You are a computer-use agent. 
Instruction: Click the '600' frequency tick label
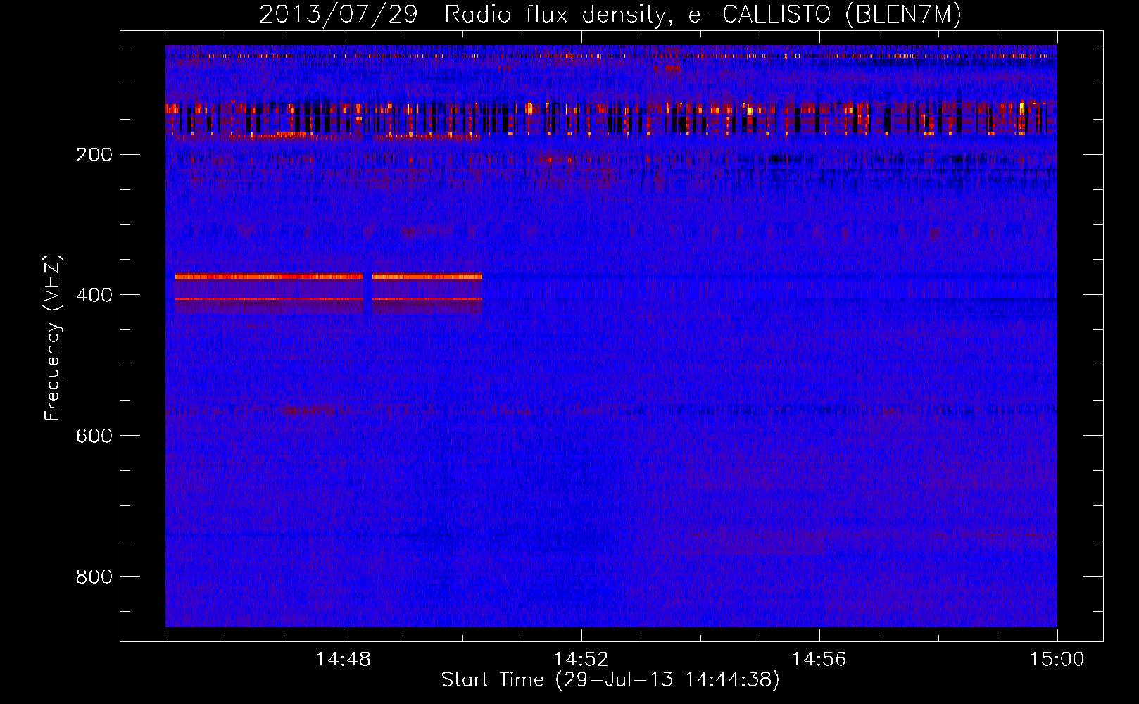tap(94, 436)
